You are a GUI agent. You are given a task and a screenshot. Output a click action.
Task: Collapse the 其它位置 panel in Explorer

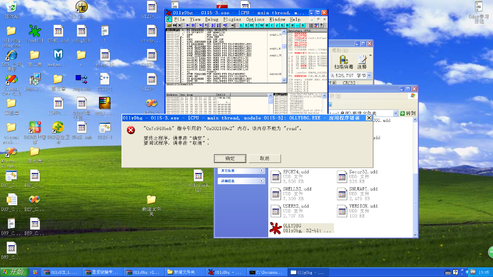pos(262,170)
